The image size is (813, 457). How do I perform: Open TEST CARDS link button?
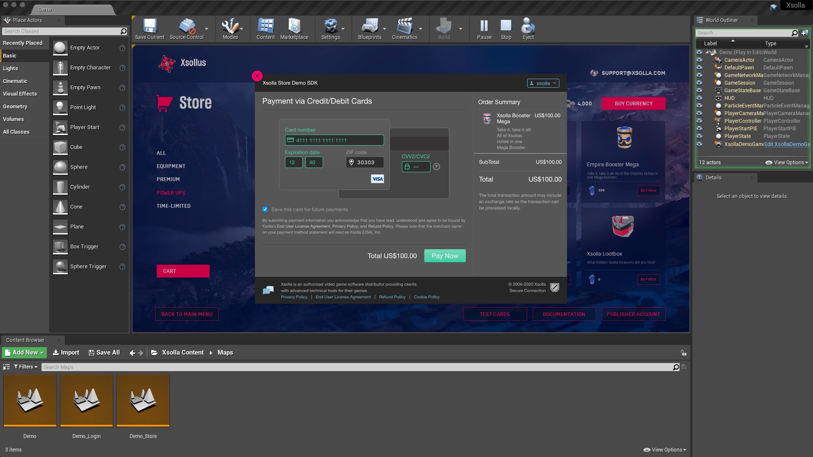pyautogui.click(x=495, y=314)
